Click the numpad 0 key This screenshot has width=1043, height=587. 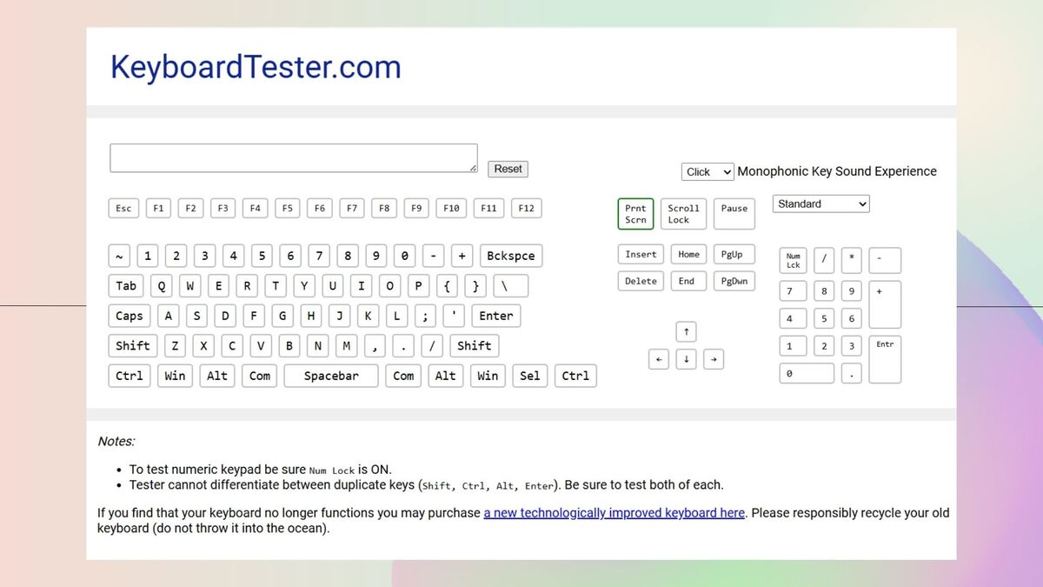point(807,374)
